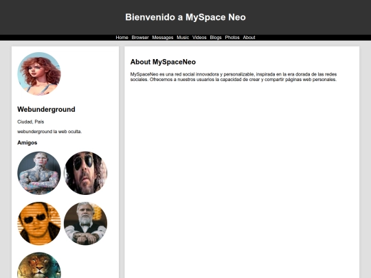This screenshot has width=371, height=278.
Task: Open the Videos section
Action: coord(199,38)
